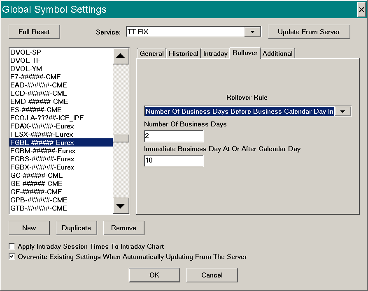Screen dimensions: 368x291
Task: Select DVOL-SP in the symbol list
Action: (61, 52)
